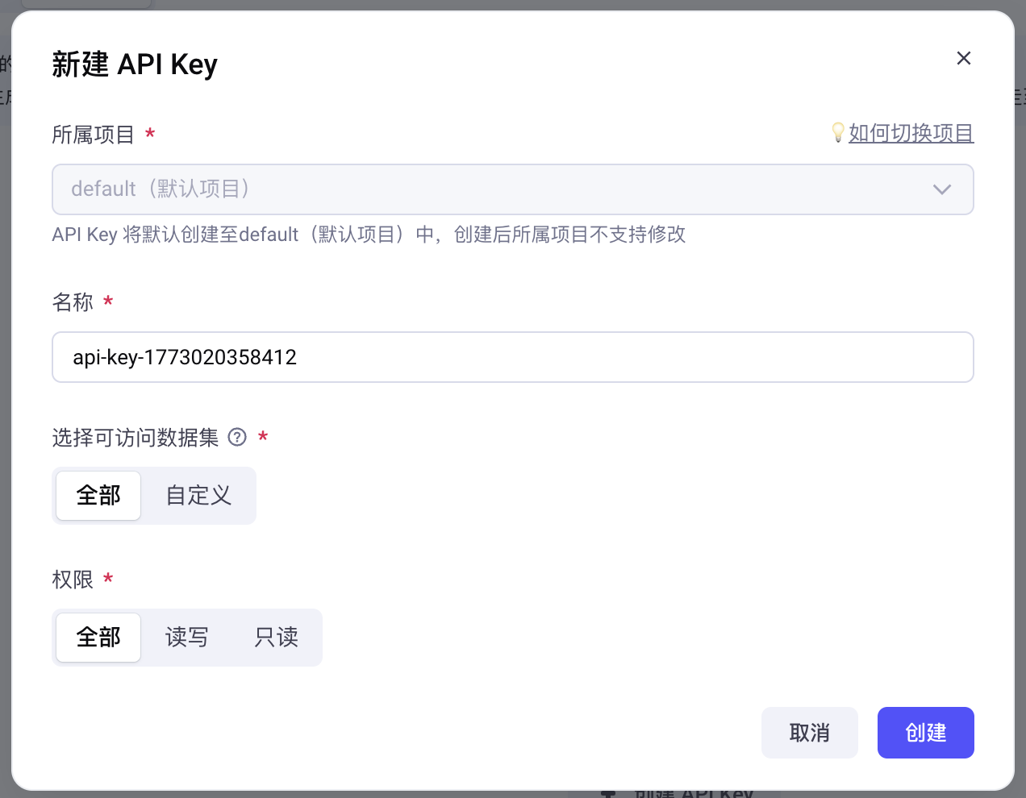Click the lightbulb tip icon
The width and height of the screenshot is (1026, 798).
[x=838, y=132]
